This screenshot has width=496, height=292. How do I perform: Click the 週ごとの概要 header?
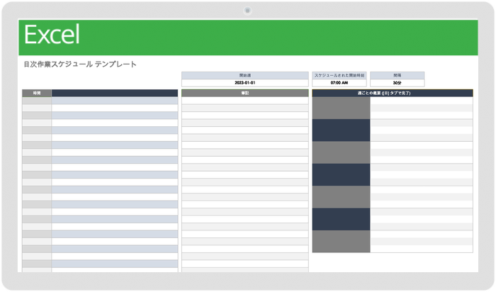tap(393, 93)
